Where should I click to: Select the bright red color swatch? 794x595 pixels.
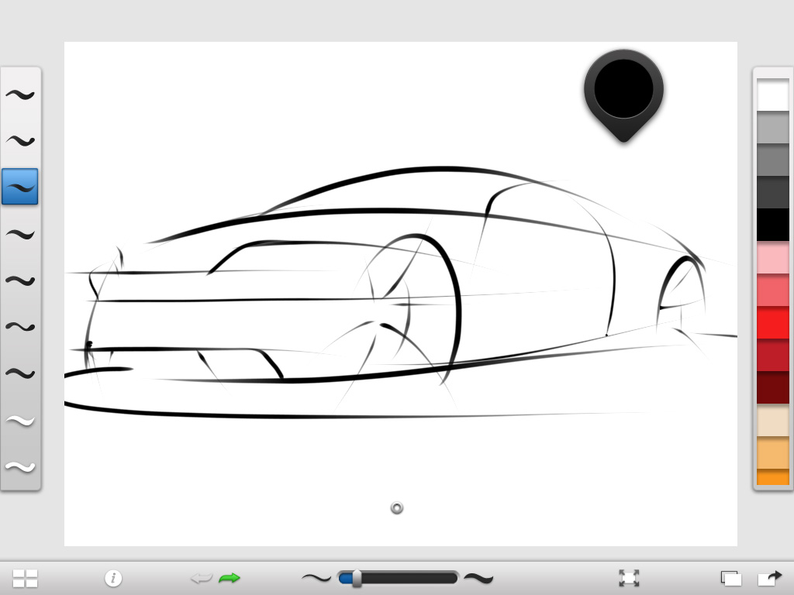coord(772,322)
